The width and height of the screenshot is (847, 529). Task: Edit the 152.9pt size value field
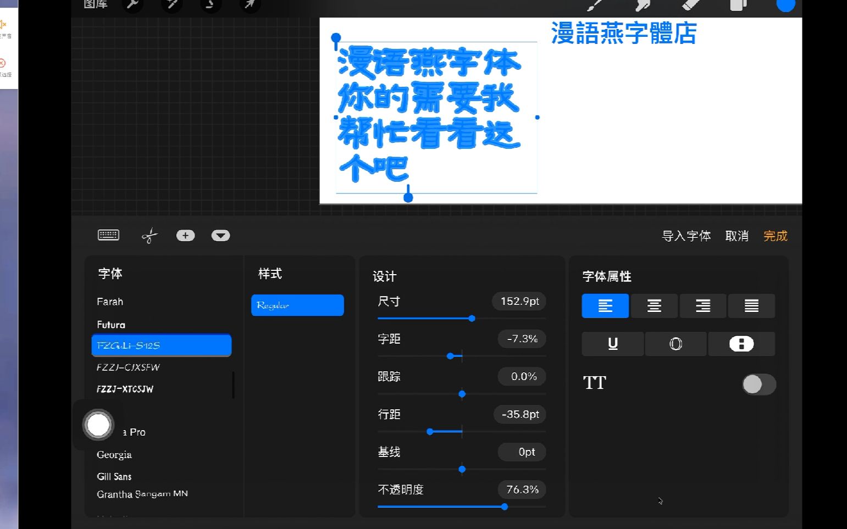[x=519, y=301]
